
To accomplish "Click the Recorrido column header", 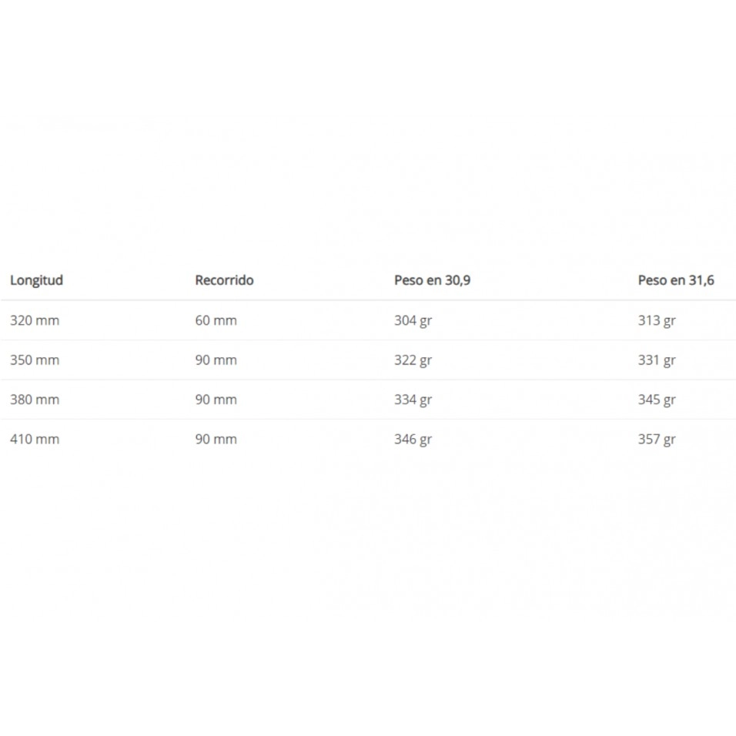I will (x=224, y=280).
